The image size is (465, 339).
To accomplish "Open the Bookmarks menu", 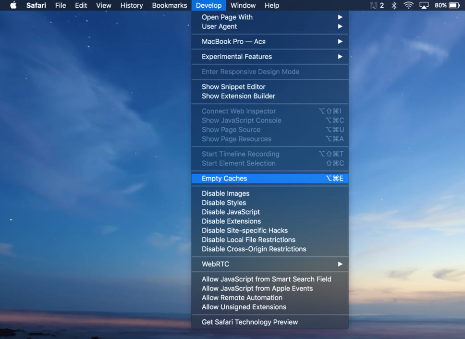I will 169,5.
